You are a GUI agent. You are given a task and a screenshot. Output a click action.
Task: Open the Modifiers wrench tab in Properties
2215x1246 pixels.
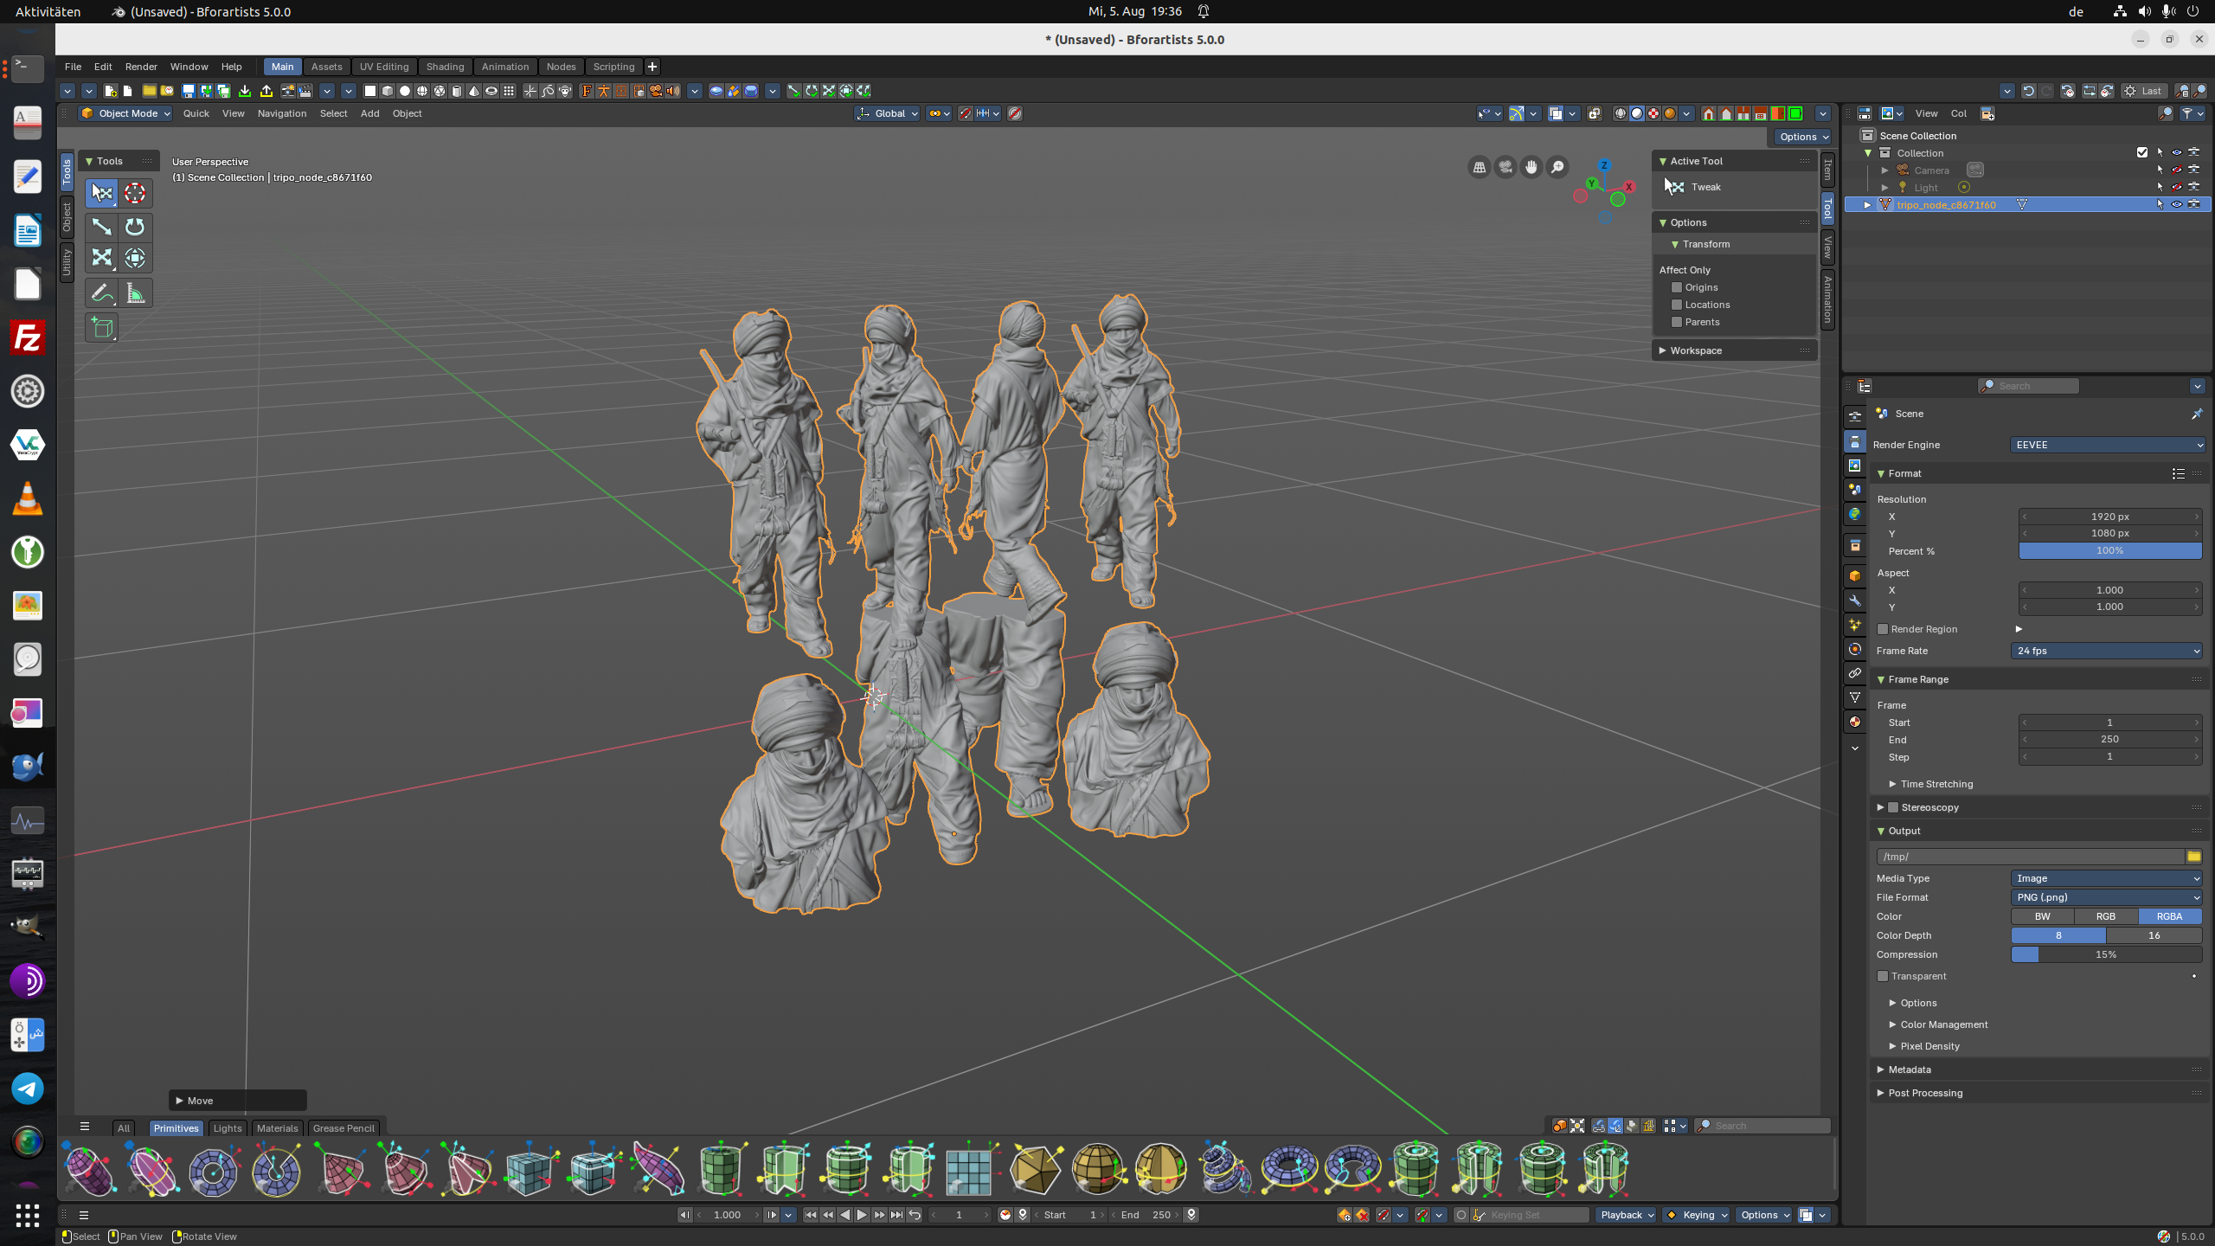[x=1855, y=601]
